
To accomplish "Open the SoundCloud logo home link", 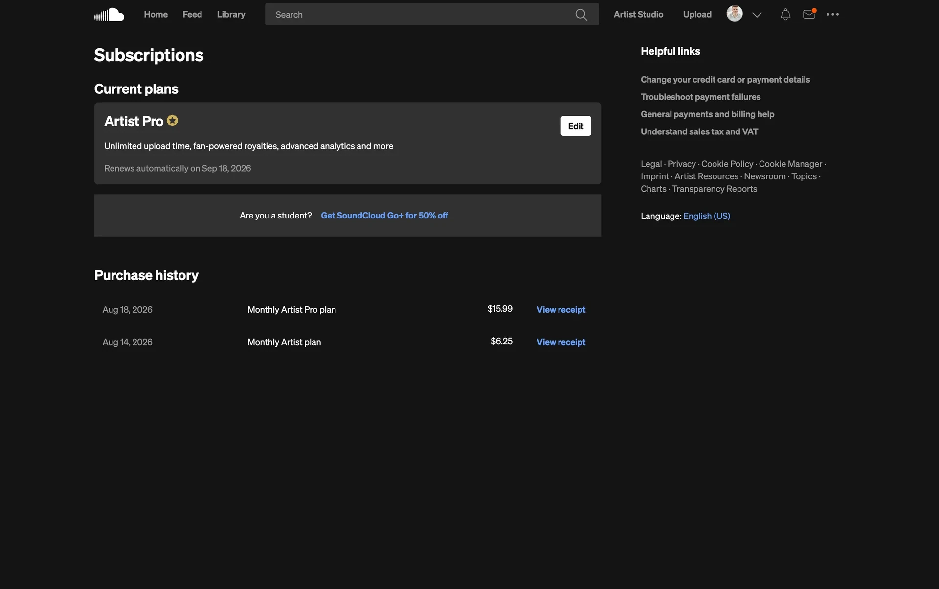I will [109, 15].
